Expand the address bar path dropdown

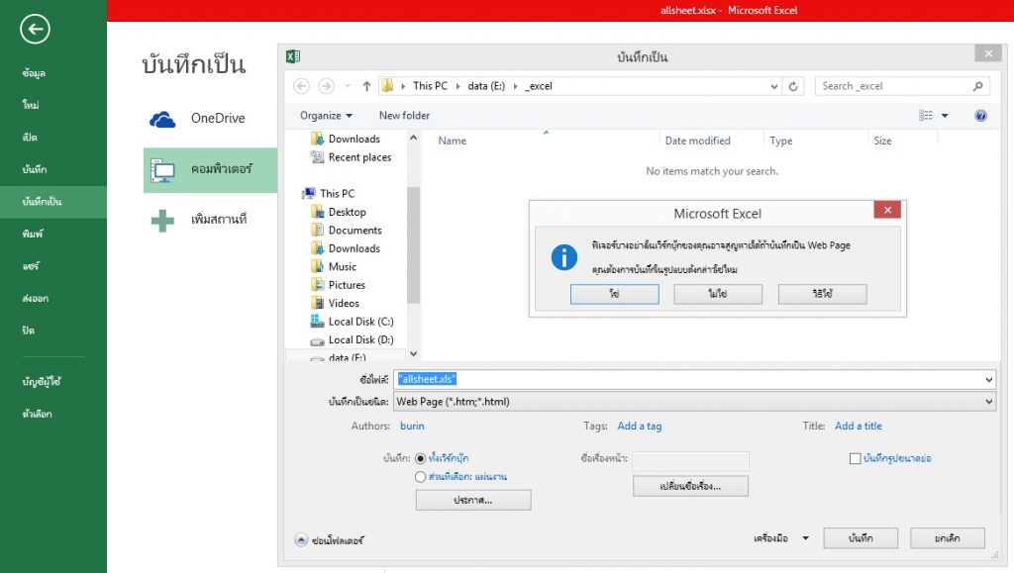(773, 86)
